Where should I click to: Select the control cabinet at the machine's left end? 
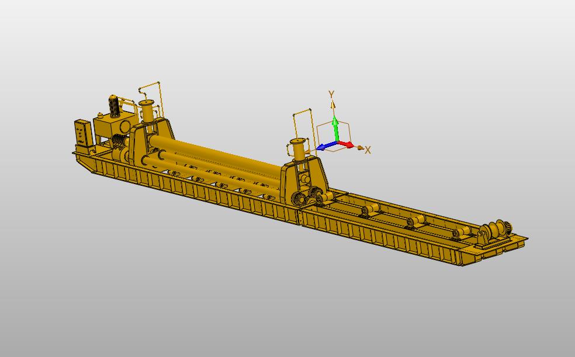(x=84, y=134)
